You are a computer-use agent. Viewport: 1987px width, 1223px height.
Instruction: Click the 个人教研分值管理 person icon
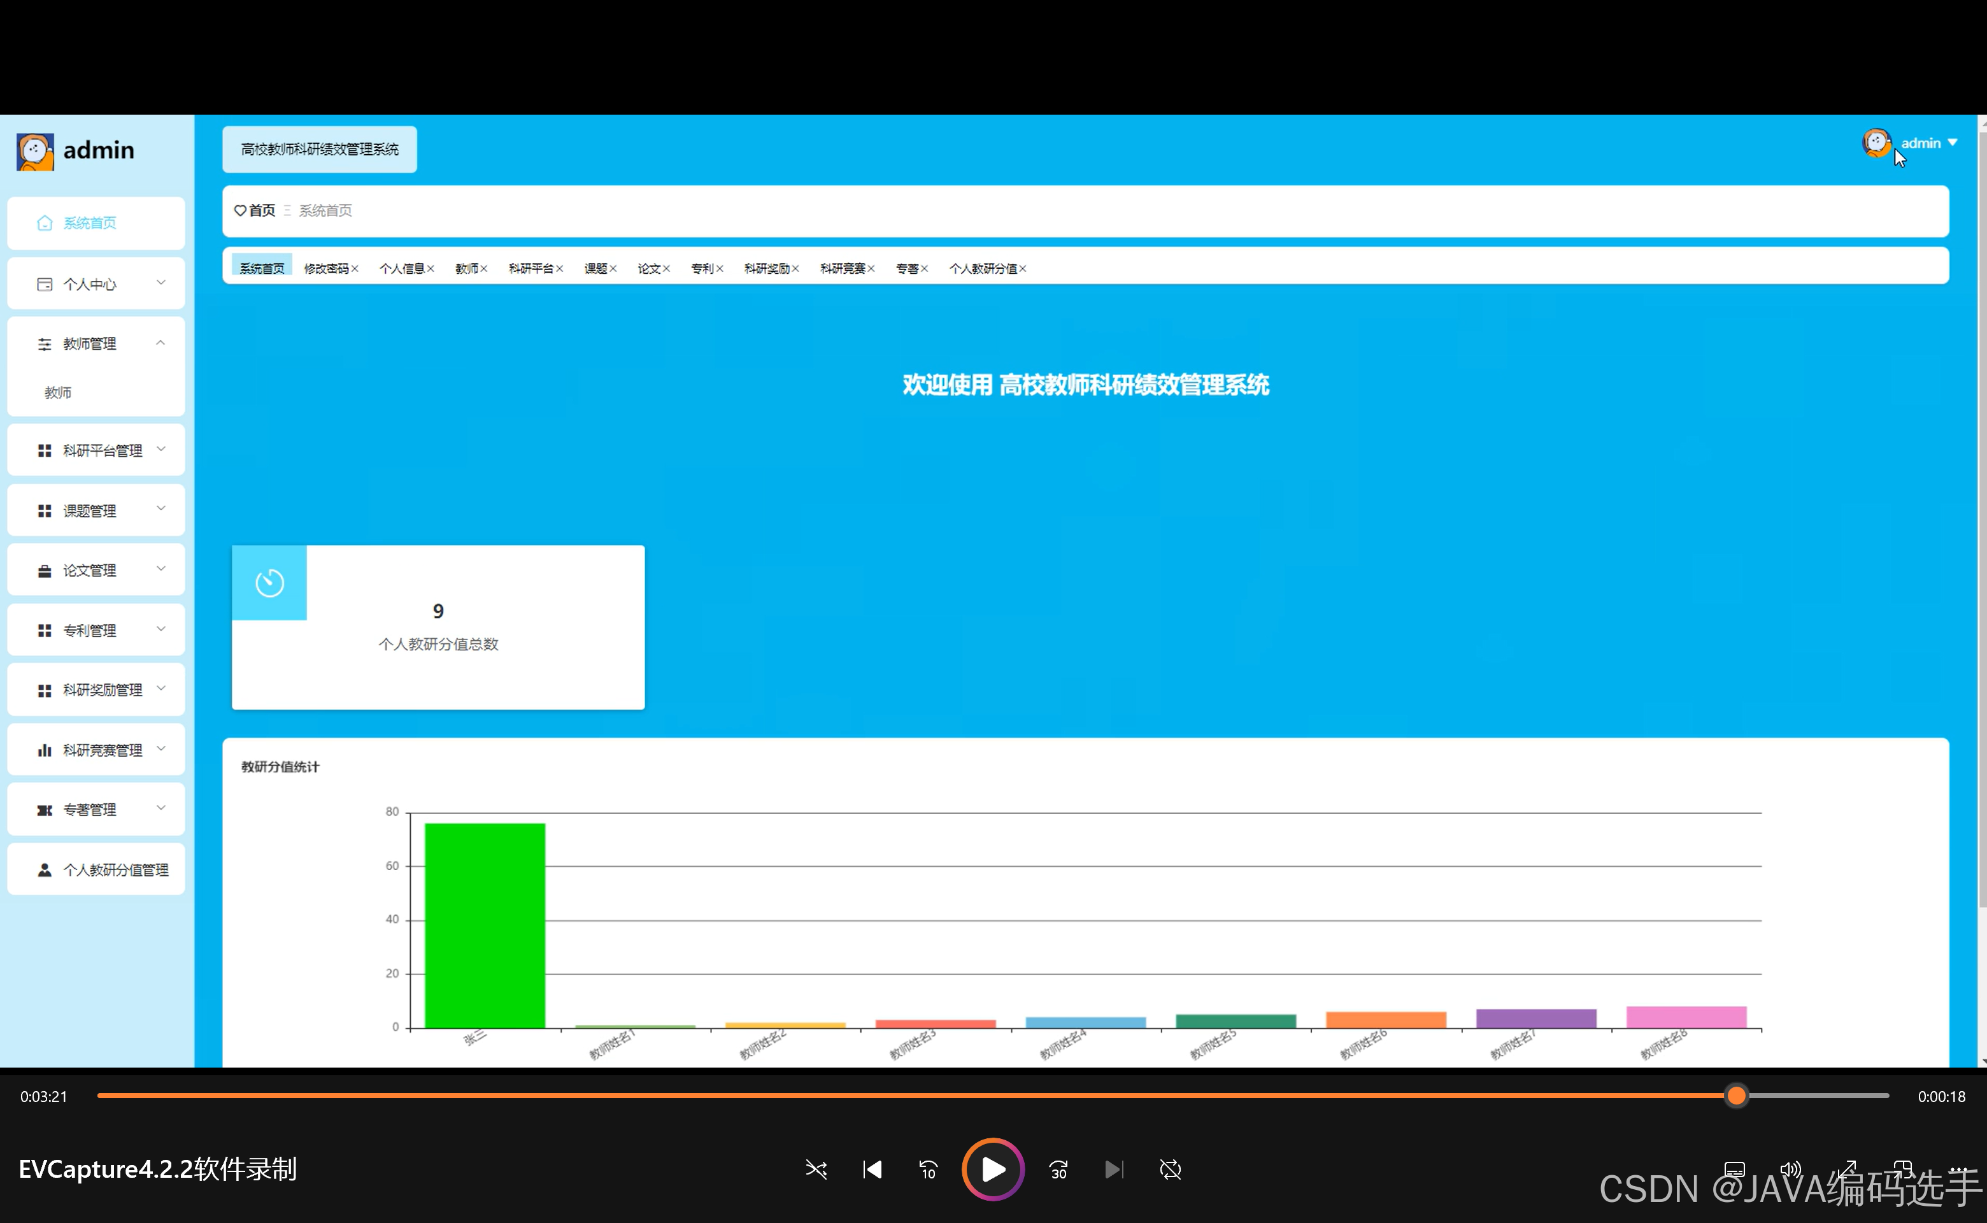pyautogui.click(x=45, y=869)
